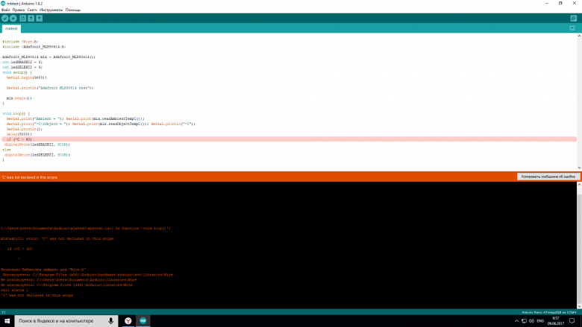Open the Windows Start menu

[7, 321]
